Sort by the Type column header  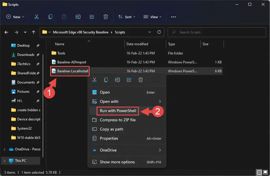tap(171, 44)
